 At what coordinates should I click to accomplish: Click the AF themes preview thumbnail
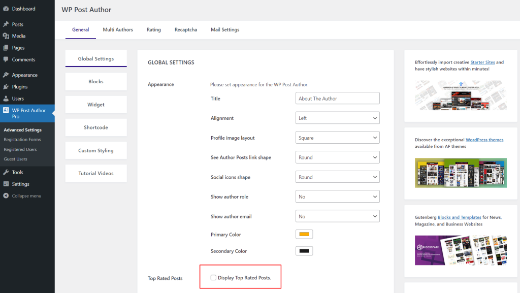click(461, 173)
